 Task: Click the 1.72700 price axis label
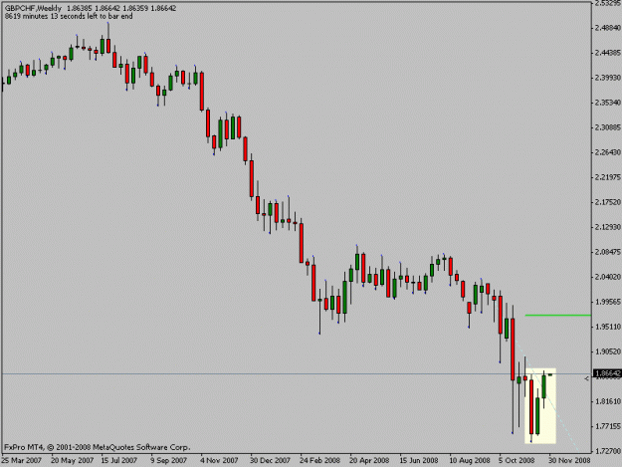[x=608, y=451]
